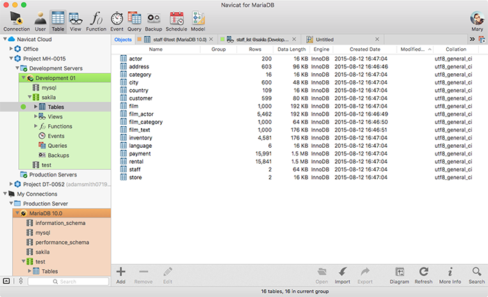Collapse the My Connections node
The image size is (488, 297).
point(5,194)
